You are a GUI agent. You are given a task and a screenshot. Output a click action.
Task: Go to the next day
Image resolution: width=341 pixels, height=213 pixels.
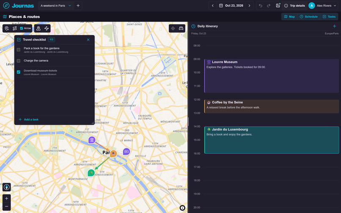250,5
